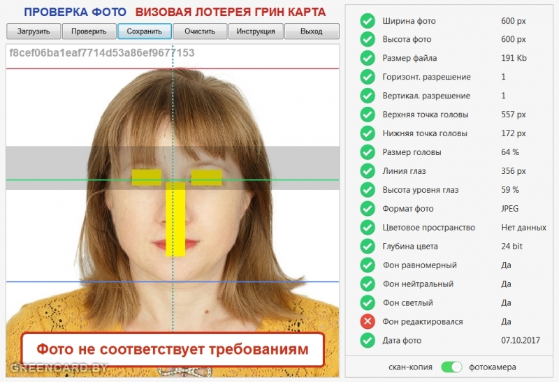Click green check icon for Высота фото
The height and width of the screenshot is (382, 559).
click(368, 39)
